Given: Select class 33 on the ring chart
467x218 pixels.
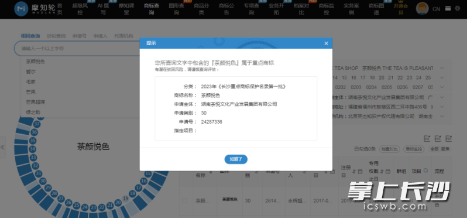Looking at the screenshot, I should coord(33,157).
